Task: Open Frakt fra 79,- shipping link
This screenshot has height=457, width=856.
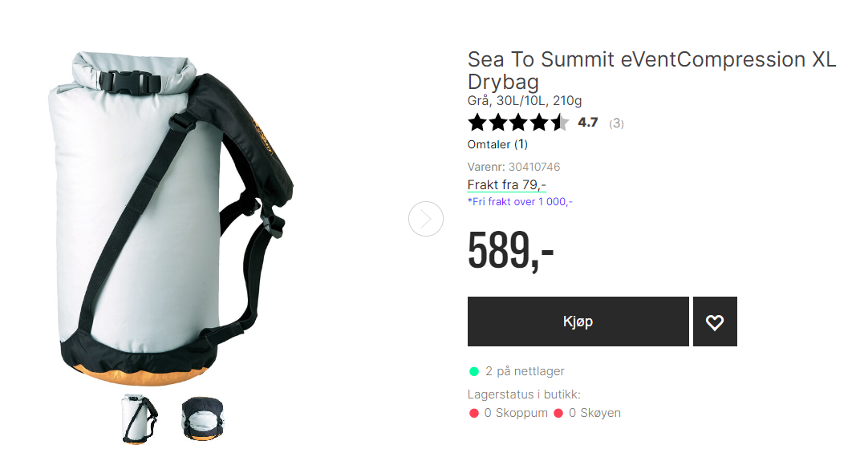Action: pos(506,185)
